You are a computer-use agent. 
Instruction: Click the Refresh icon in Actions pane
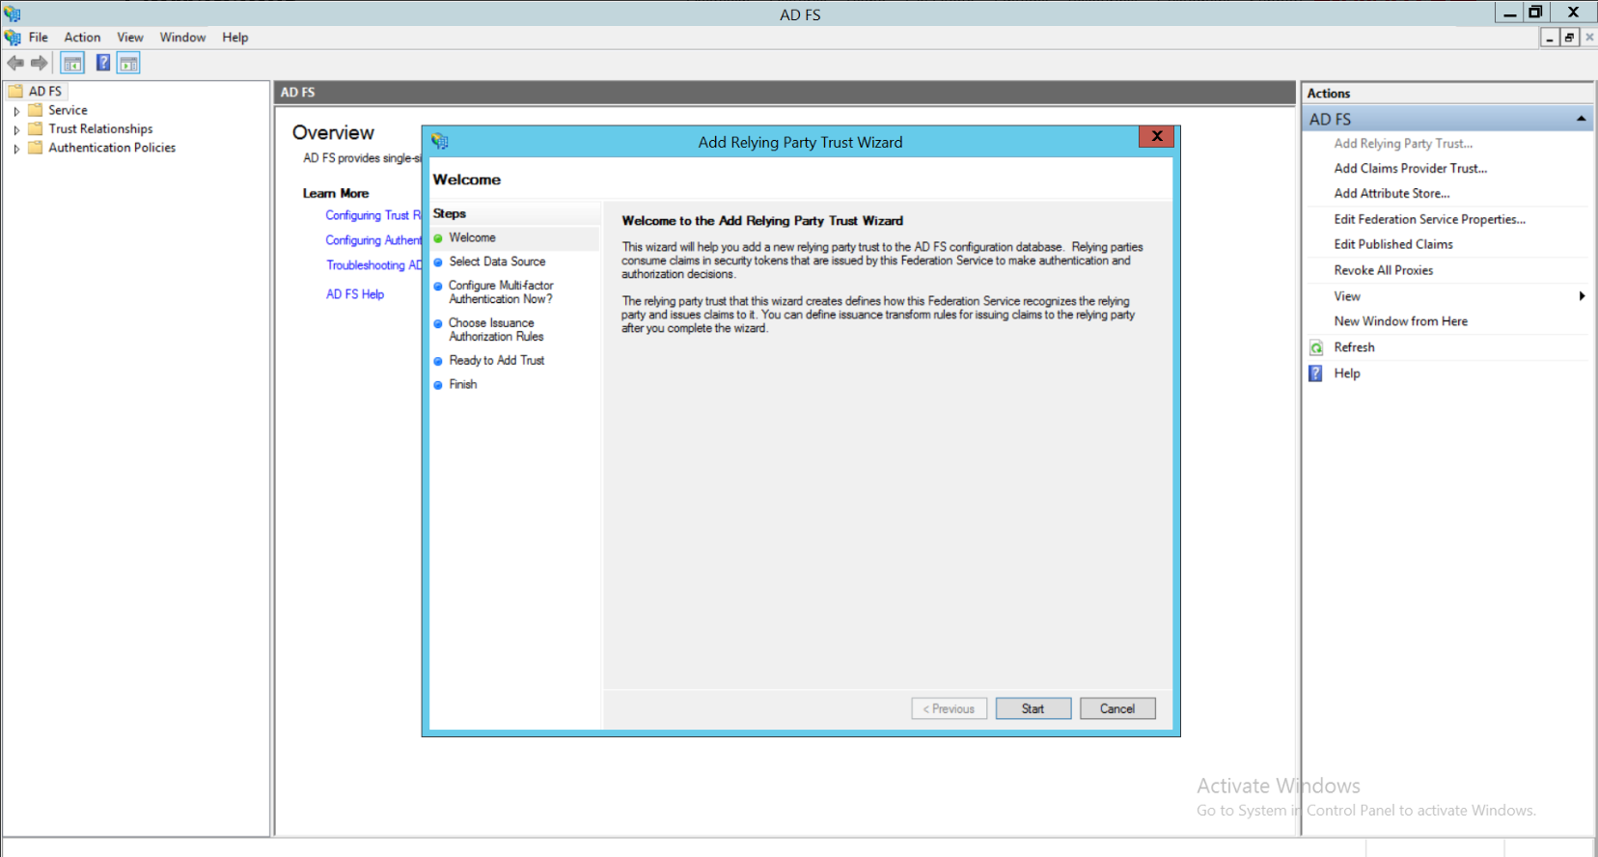[1316, 347]
